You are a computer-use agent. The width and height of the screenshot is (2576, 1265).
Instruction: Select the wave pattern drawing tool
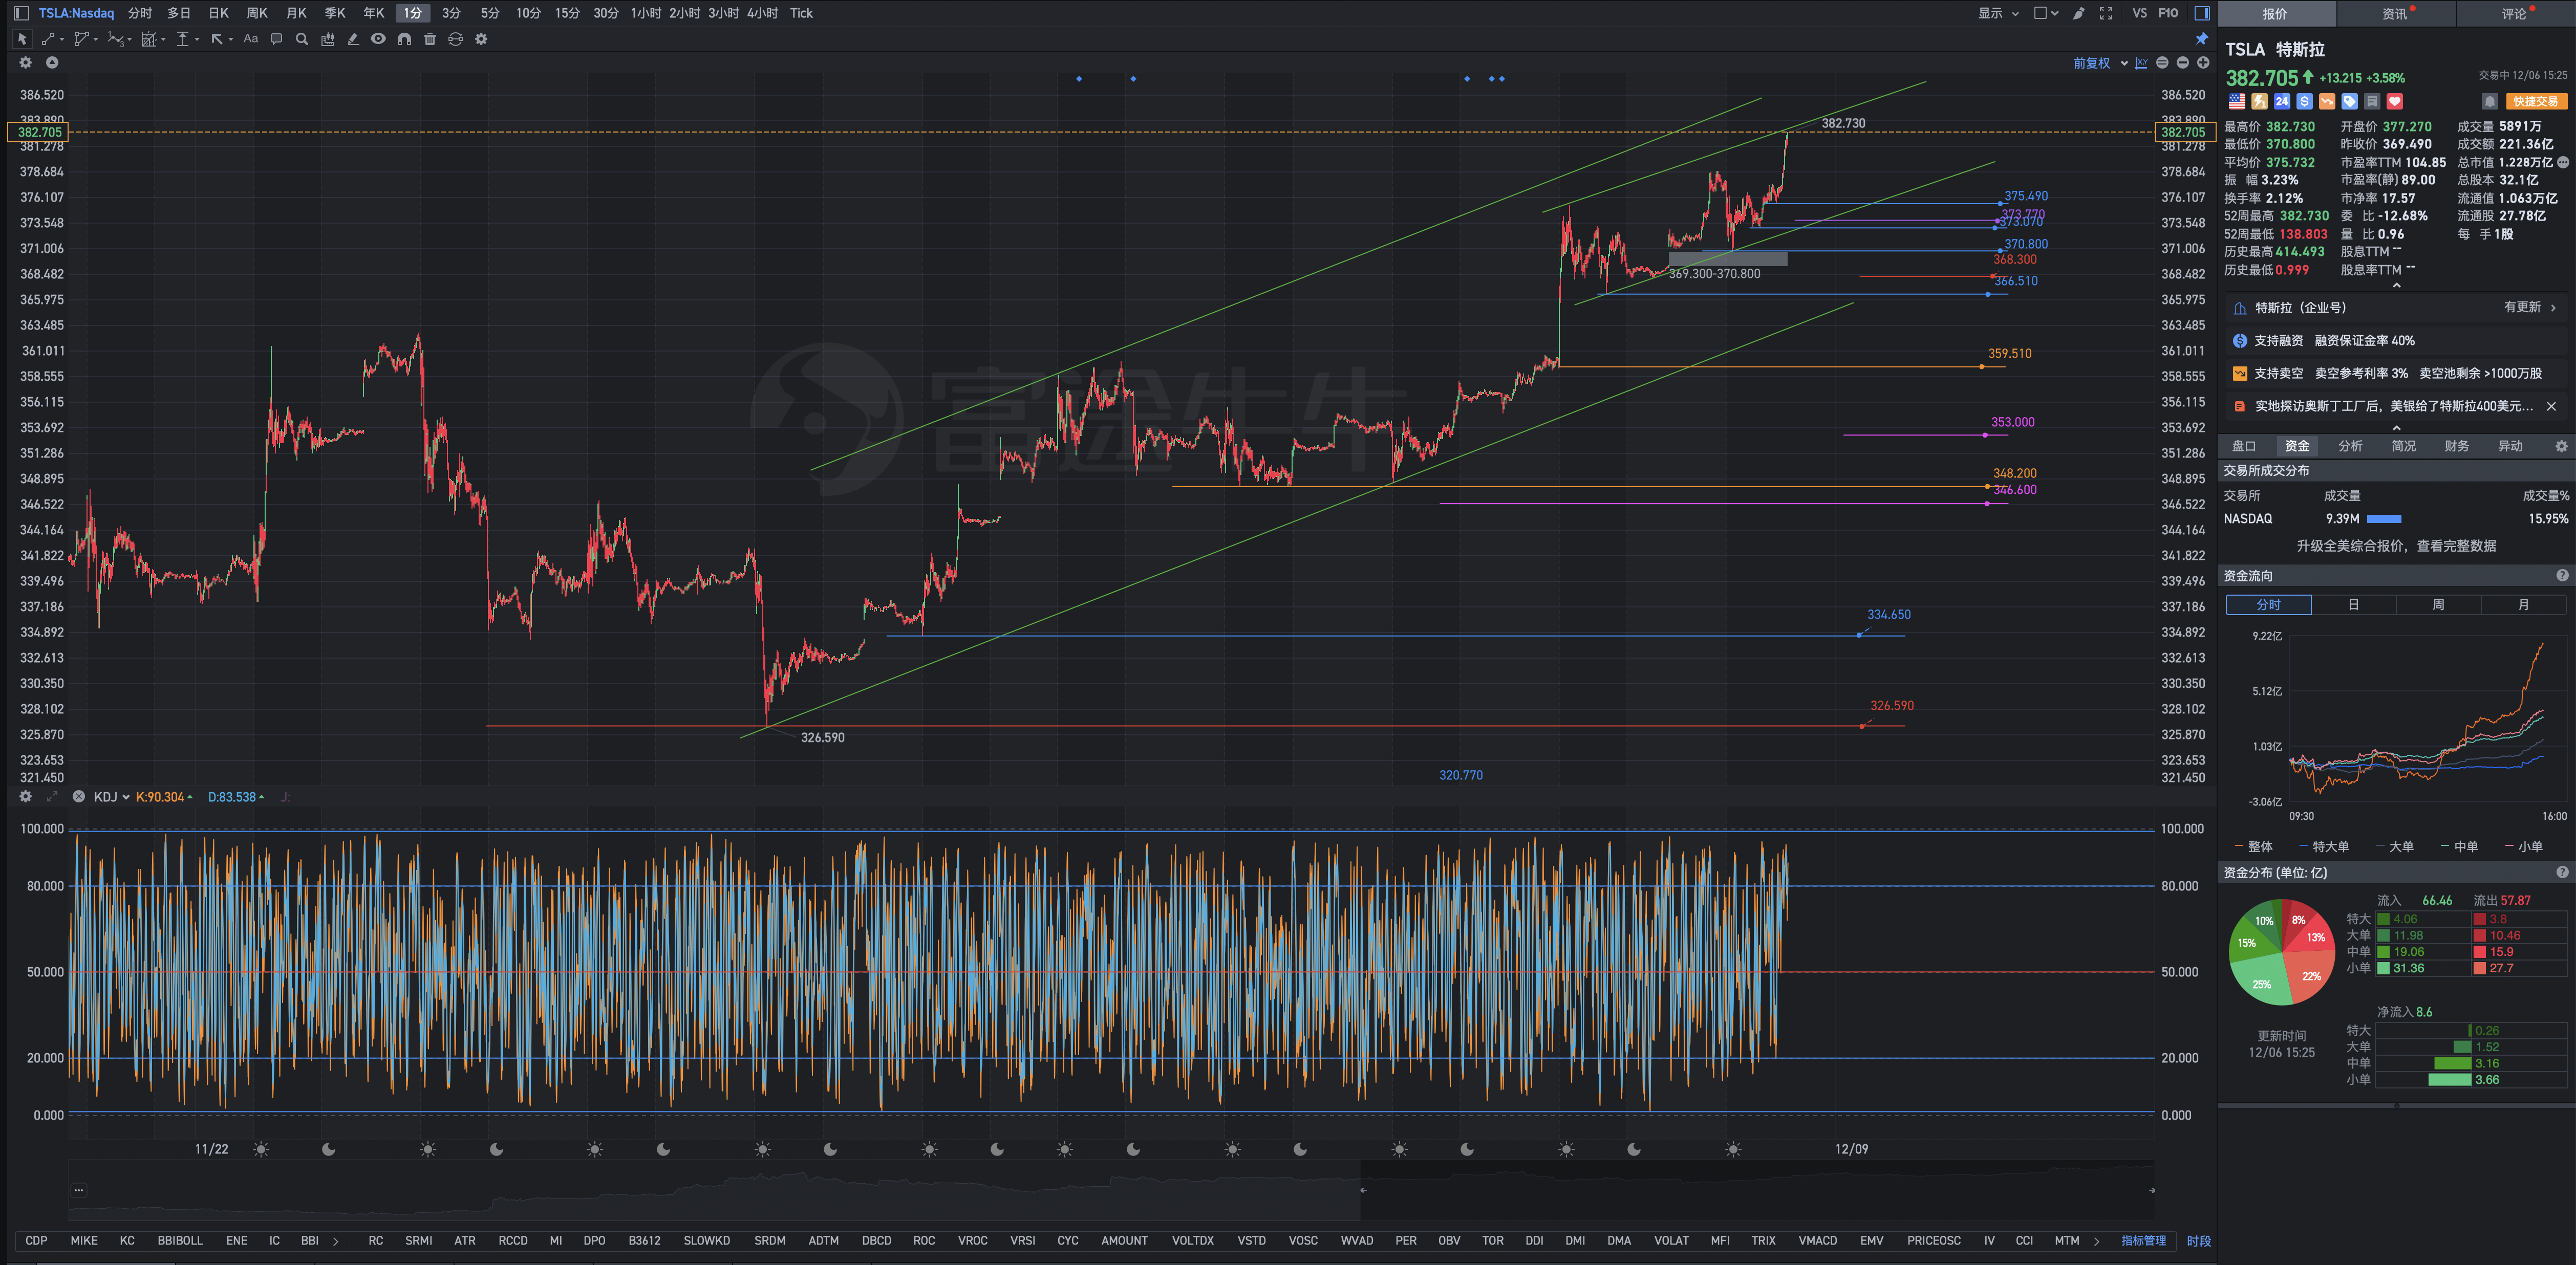pyautogui.click(x=116, y=39)
